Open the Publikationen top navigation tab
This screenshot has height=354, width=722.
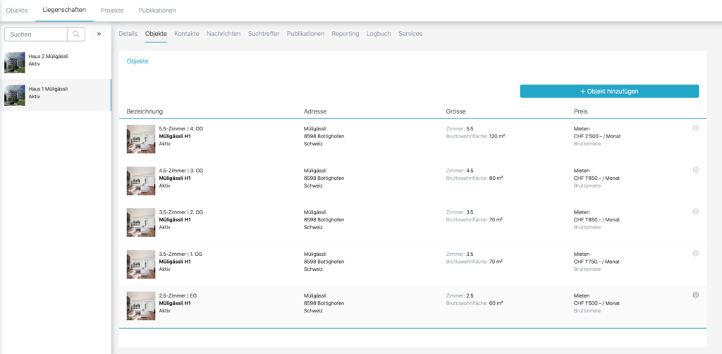pos(157,11)
